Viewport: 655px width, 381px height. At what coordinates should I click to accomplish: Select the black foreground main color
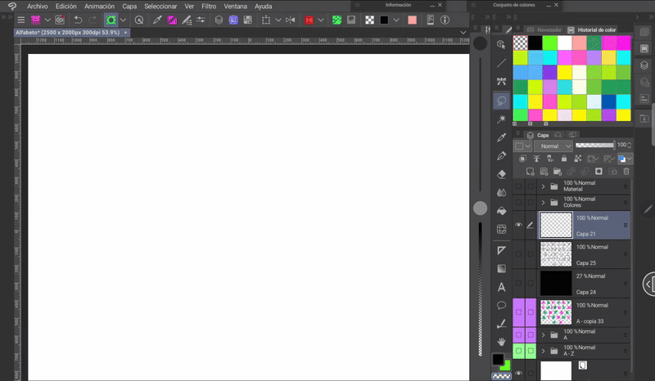click(498, 359)
